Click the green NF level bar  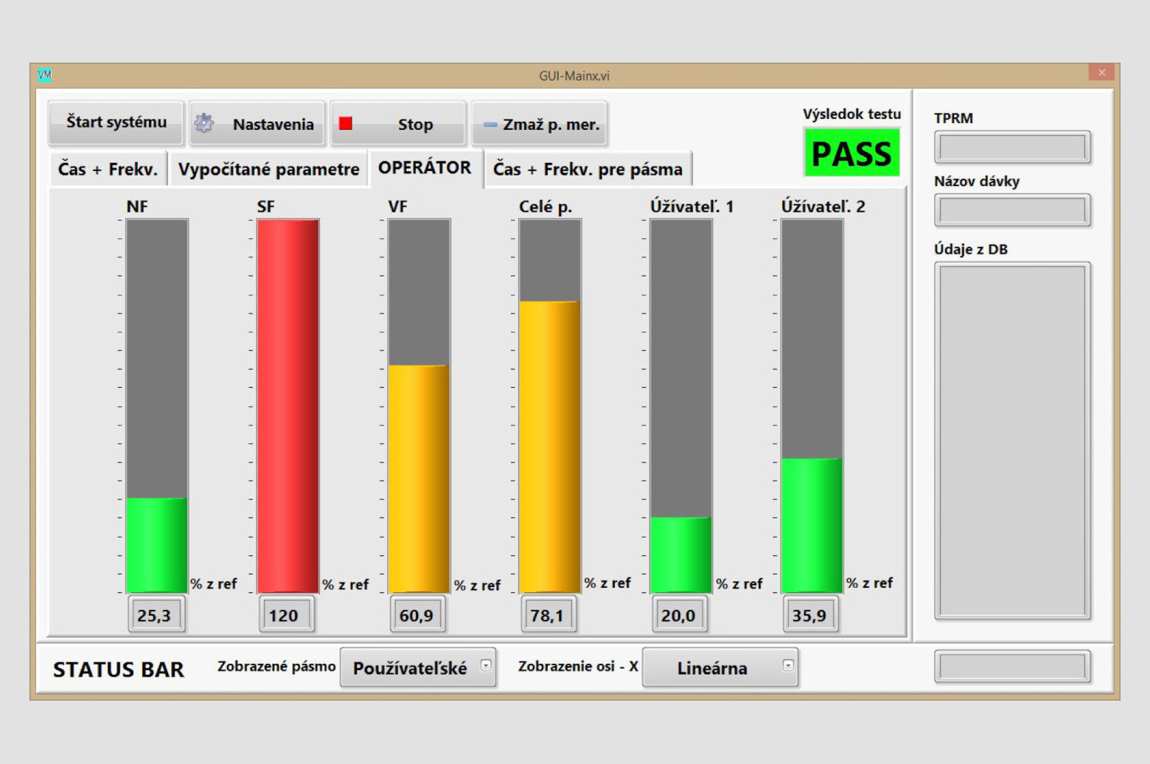pos(156,544)
